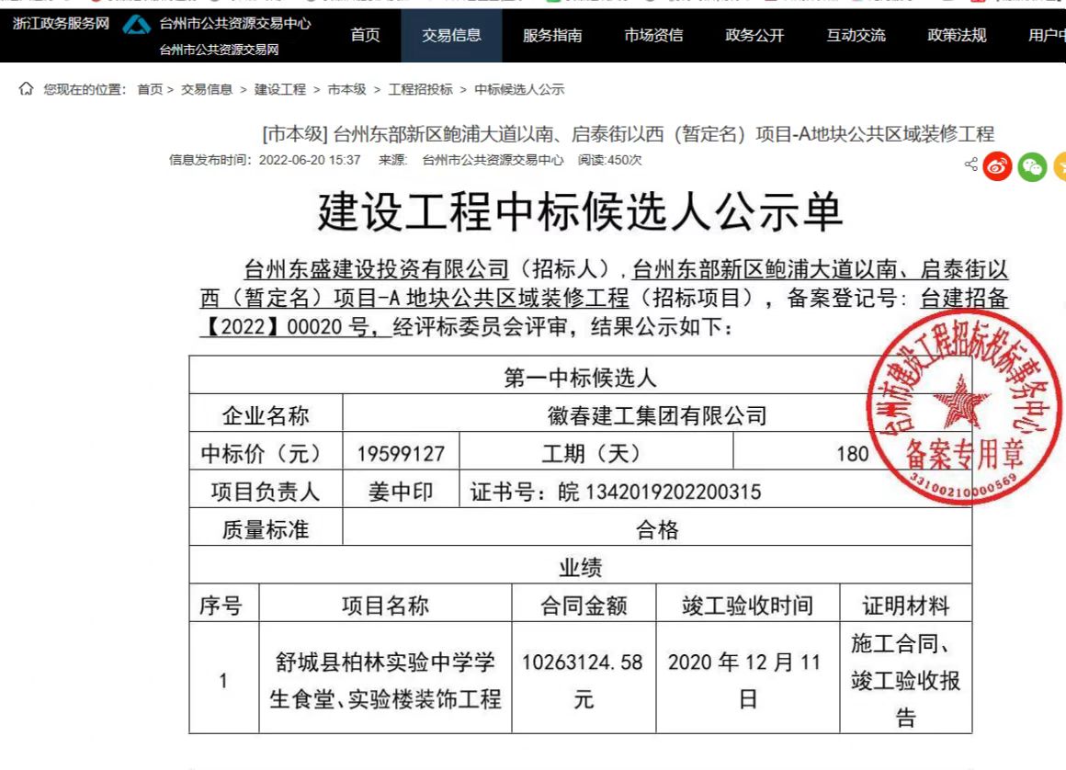Click the 合同金额 column header
Viewport: 1066px width, 770px height.
(584, 605)
